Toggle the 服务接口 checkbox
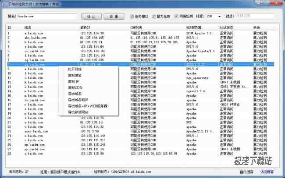 pos(132,16)
